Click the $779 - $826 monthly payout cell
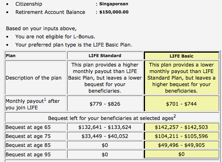 pyautogui.click(x=105, y=104)
